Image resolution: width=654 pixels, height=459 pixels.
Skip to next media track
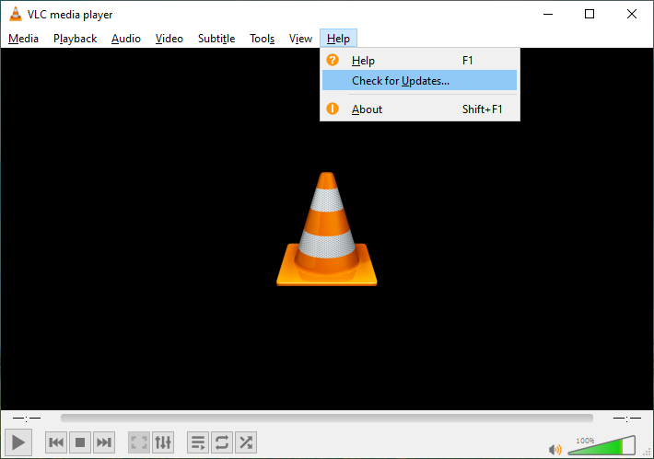pyautogui.click(x=104, y=442)
